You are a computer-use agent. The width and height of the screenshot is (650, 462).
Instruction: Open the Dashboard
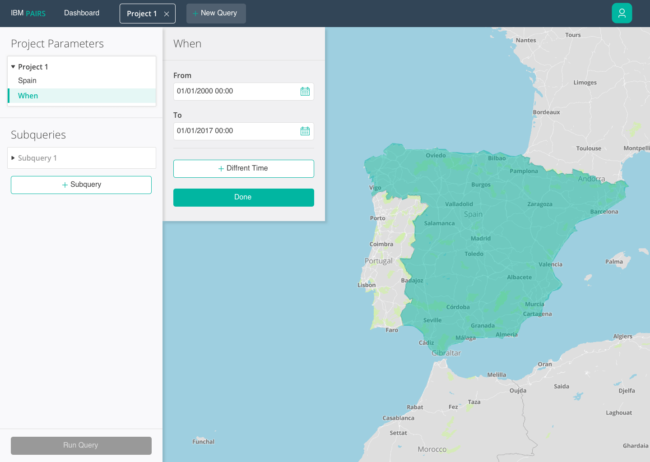point(82,13)
